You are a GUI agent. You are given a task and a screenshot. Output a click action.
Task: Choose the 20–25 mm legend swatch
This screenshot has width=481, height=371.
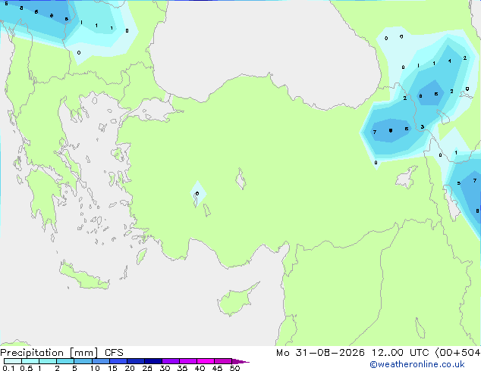coord(135,361)
